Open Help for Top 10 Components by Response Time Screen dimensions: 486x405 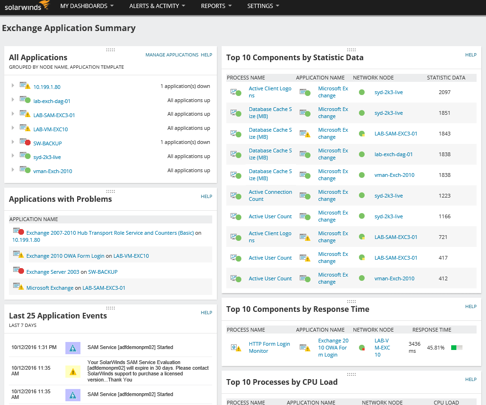[471, 307]
